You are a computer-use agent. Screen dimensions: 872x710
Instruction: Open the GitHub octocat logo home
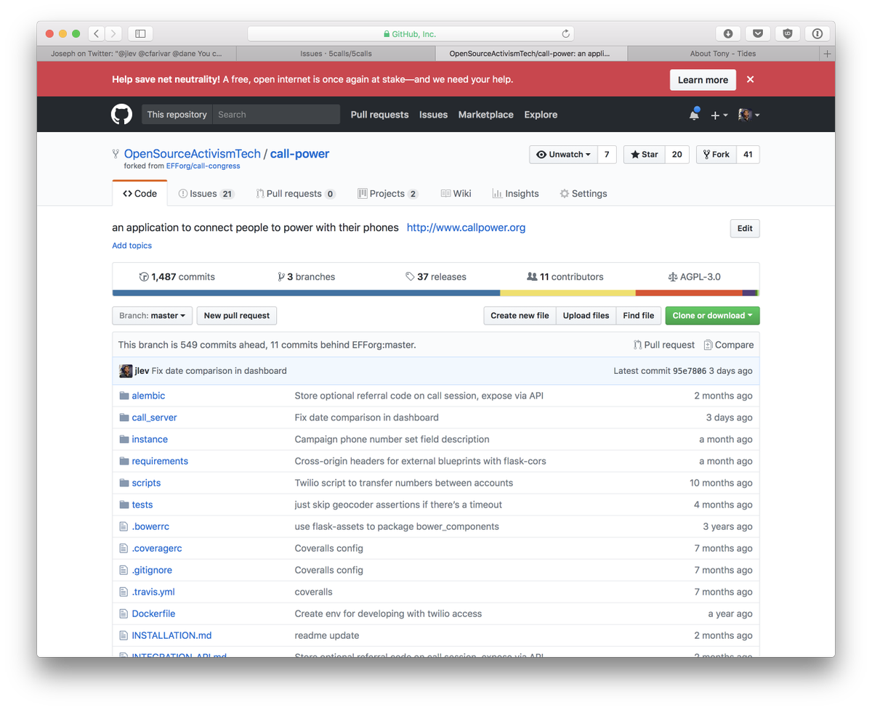coord(121,114)
